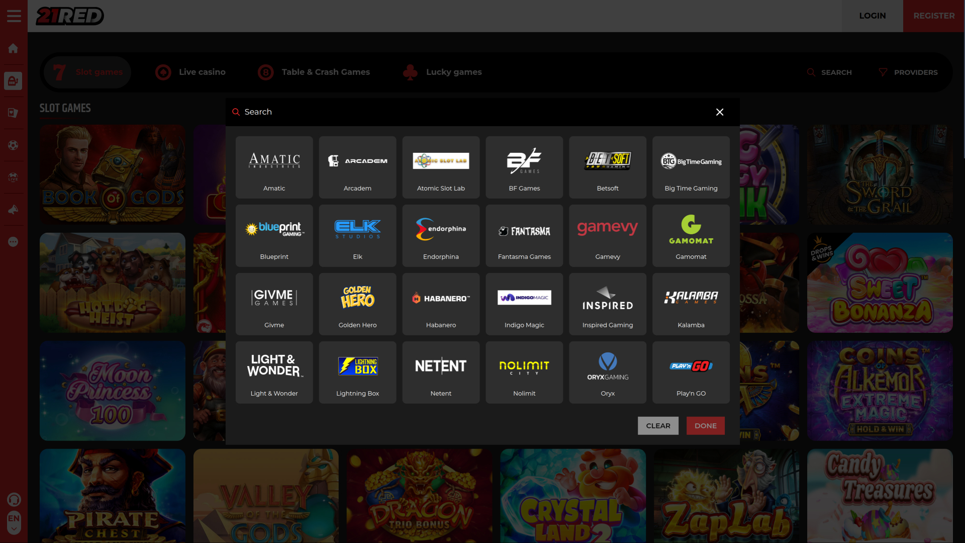The image size is (965, 543).
Task: Open the home page icon in sidebar
Action: [x=13, y=48]
